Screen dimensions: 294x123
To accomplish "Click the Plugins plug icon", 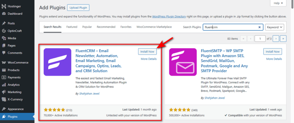I will click(x=4, y=117).
